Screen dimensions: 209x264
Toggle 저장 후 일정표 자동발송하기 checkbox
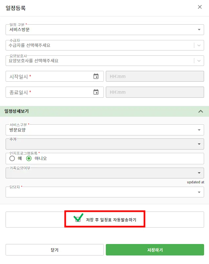click(78, 220)
